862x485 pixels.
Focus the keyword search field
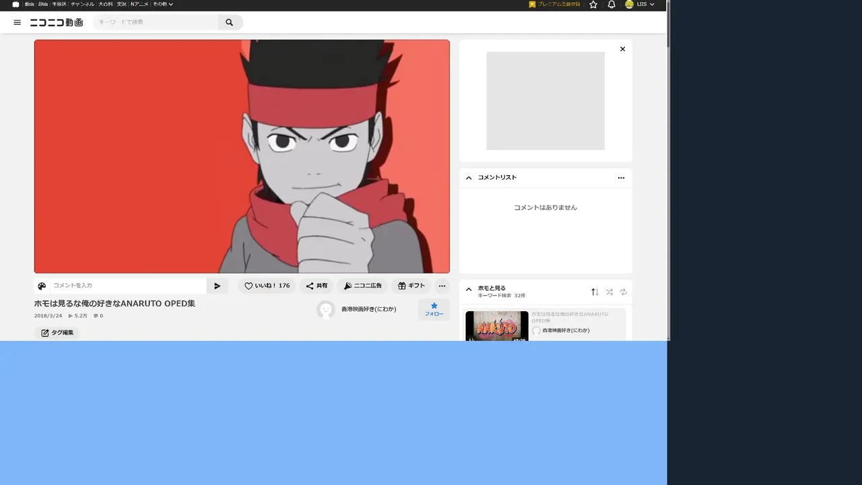(156, 22)
